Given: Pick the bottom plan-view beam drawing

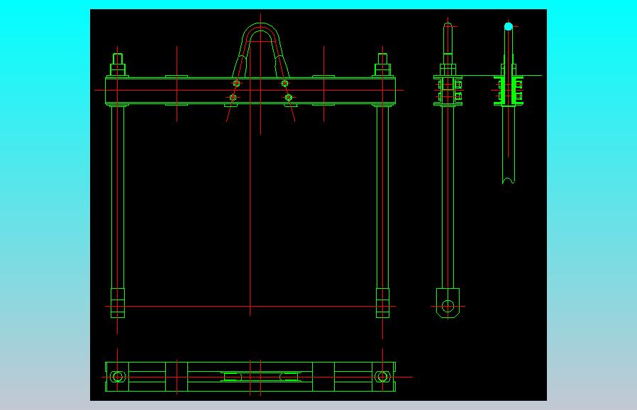Looking at the screenshot, I should pos(250,377).
